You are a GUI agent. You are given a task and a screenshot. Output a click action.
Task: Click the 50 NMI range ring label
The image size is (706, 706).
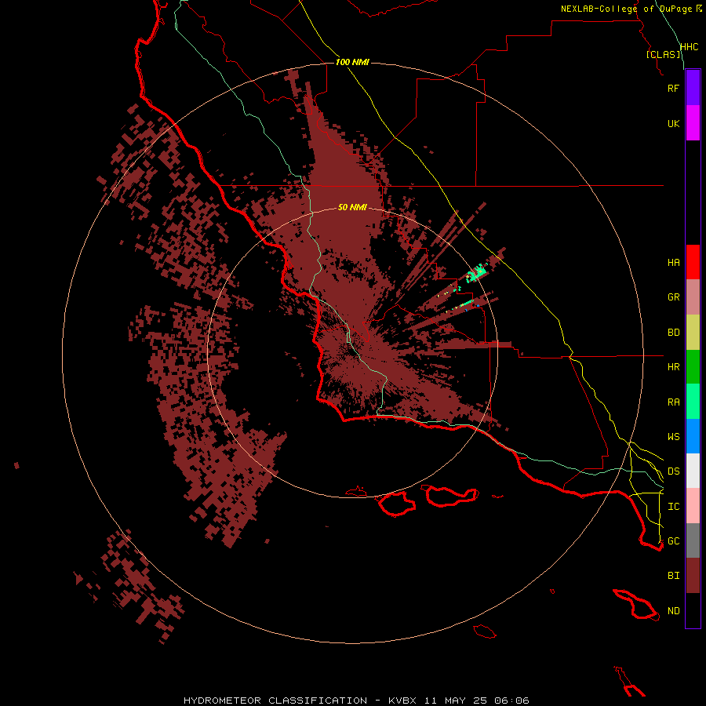tap(352, 207)
